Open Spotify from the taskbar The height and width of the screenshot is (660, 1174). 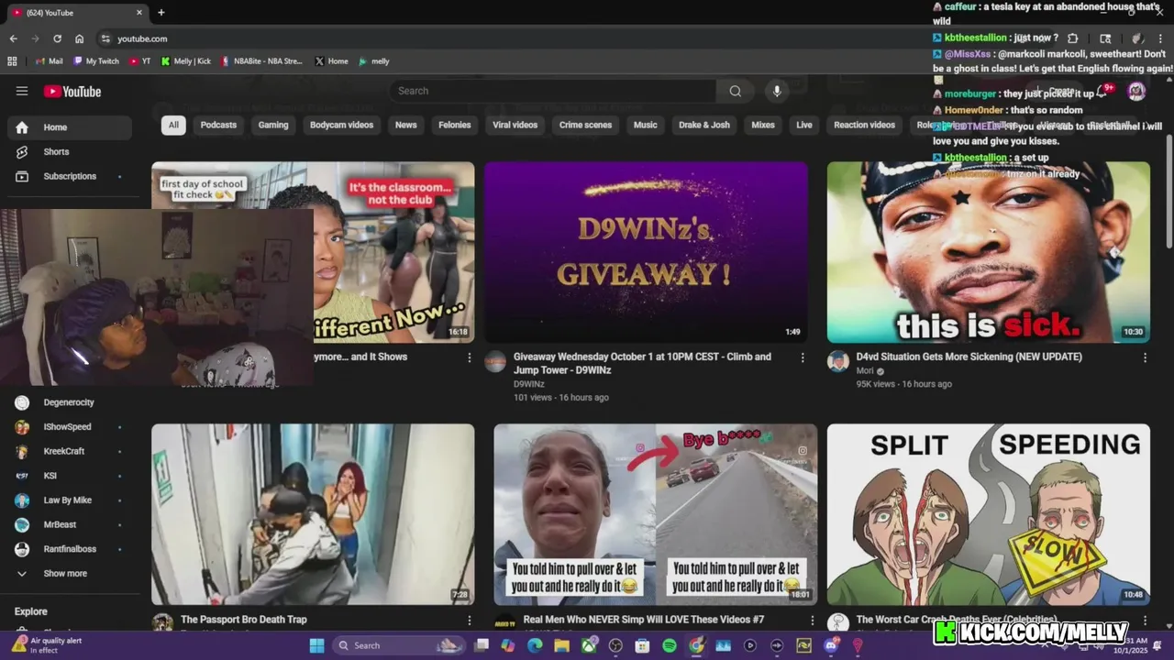670,645
